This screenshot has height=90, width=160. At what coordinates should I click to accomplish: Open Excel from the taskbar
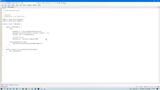click(x=26, y=89)
